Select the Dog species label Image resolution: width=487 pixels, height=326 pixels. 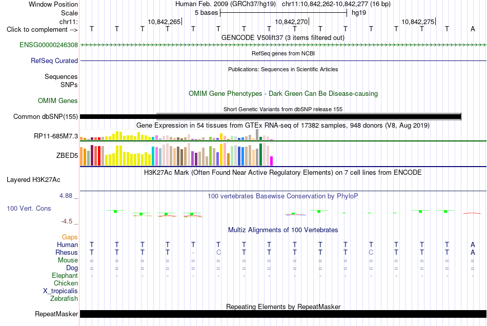pos(72,268)
